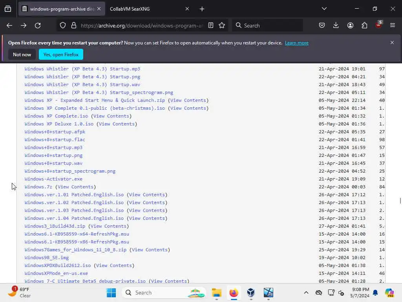Download Windows XP Complete.iso
Image resolution: width=402 pixels, height=302 pixels.
click(56, 116)
